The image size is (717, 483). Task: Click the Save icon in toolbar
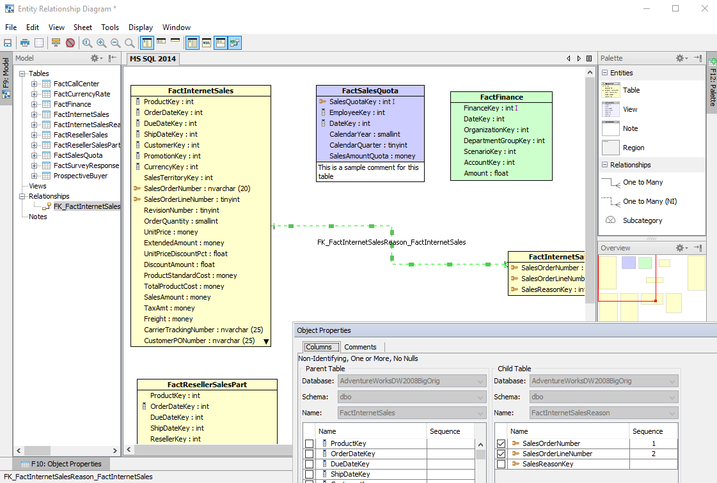(8, 43)
